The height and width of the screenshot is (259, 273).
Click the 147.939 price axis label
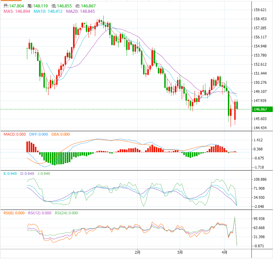[x=260, y=101]
